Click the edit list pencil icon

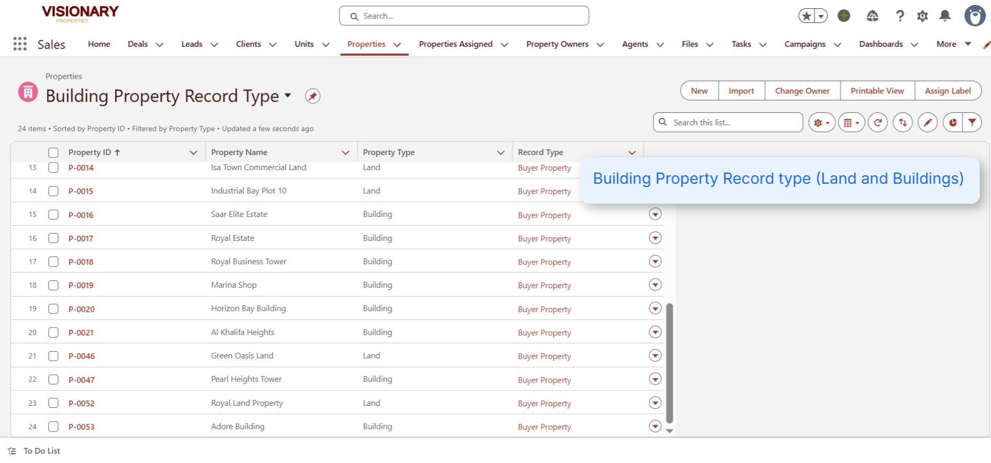coord(927,122)
